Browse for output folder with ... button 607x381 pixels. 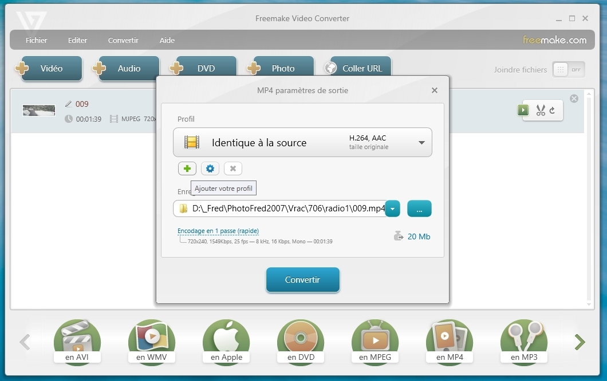point(419,209)
